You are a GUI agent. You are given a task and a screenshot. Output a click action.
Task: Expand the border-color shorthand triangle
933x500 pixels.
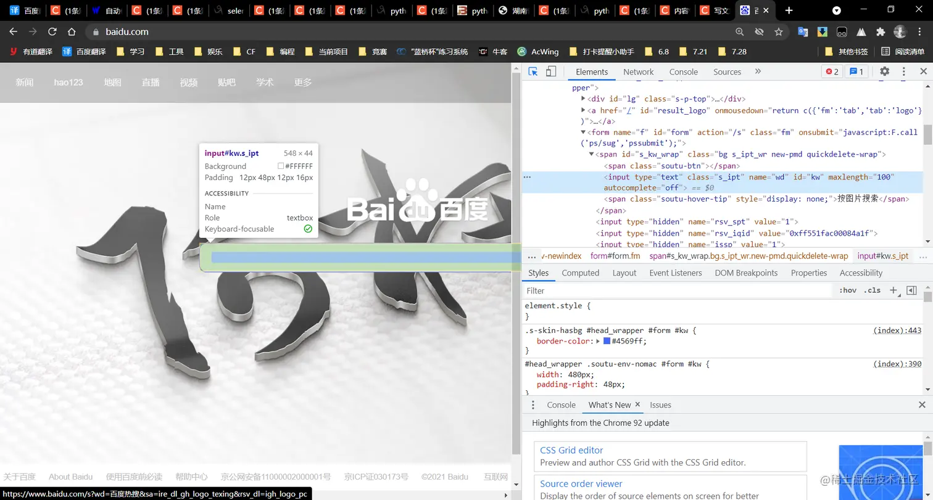598,341
